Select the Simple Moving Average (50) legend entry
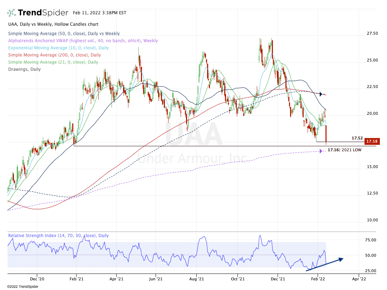Image resolution: width=387 pixels, height=290 pixels. pyautogui.click(x=64, y=34)
